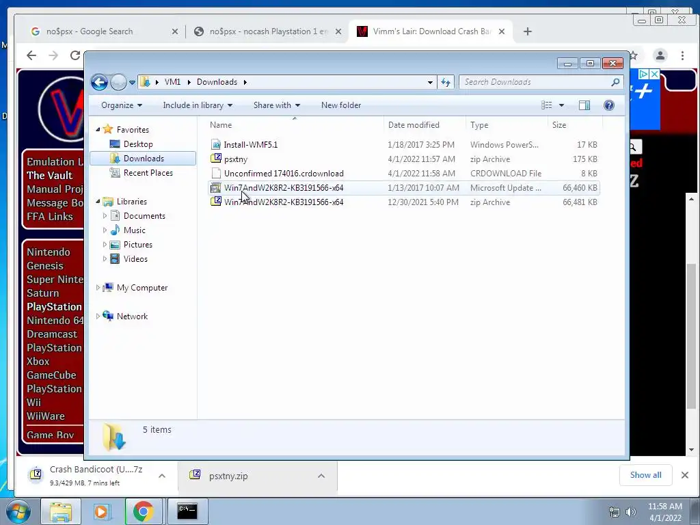The height and width of the screenshot is (525, 700).
Task: Close the Chrome downloads bar
Action: point(685,475)
